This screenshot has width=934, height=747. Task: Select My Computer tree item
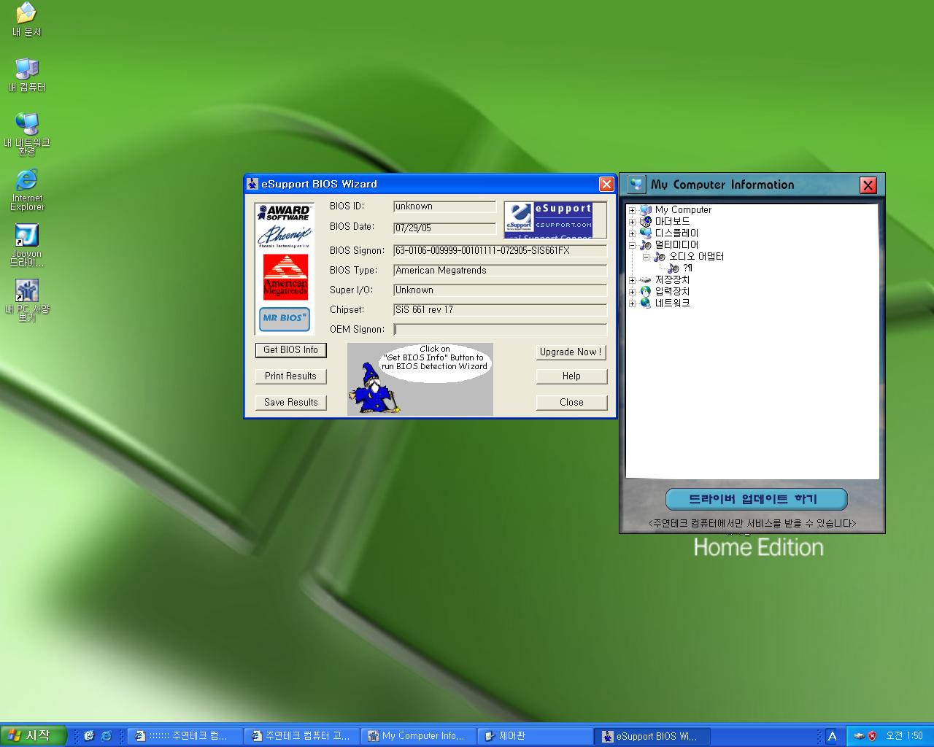[x=683, y=210]
